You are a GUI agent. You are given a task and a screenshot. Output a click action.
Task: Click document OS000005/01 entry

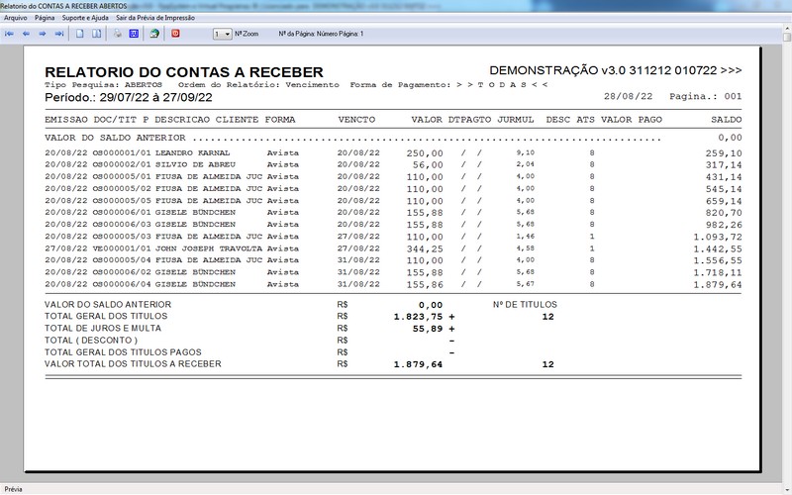(x=122, y=177)
